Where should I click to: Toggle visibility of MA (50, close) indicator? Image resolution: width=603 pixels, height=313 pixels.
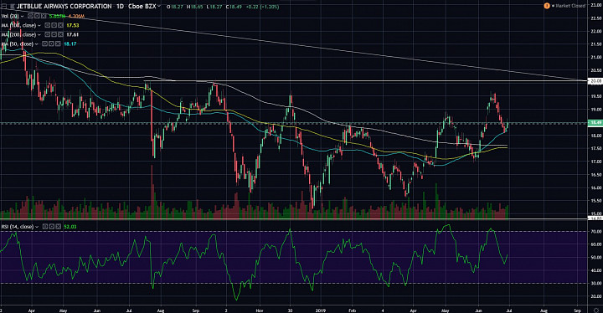click(x=44, y=44)
